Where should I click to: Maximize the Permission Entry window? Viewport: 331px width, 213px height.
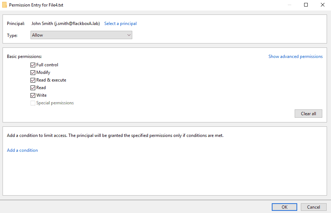pos(306,5)
